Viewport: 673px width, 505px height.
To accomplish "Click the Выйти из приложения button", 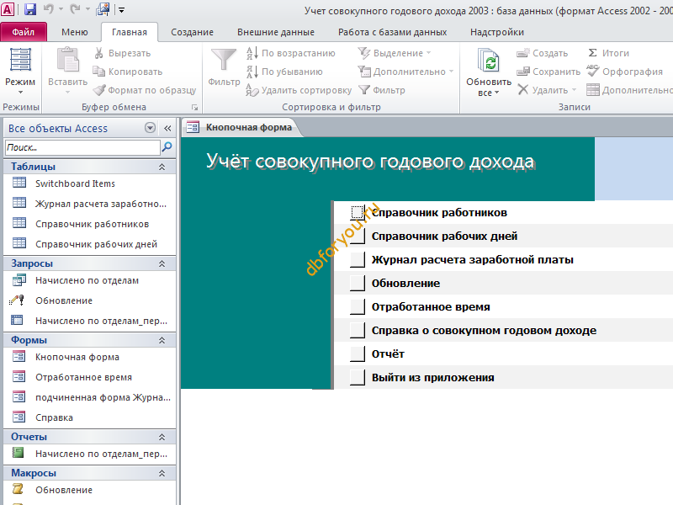I will click(x=358, y=377).
